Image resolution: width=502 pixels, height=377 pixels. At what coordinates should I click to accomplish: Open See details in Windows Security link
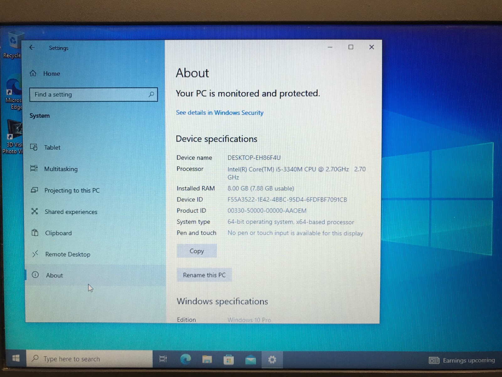coord(220,112)
